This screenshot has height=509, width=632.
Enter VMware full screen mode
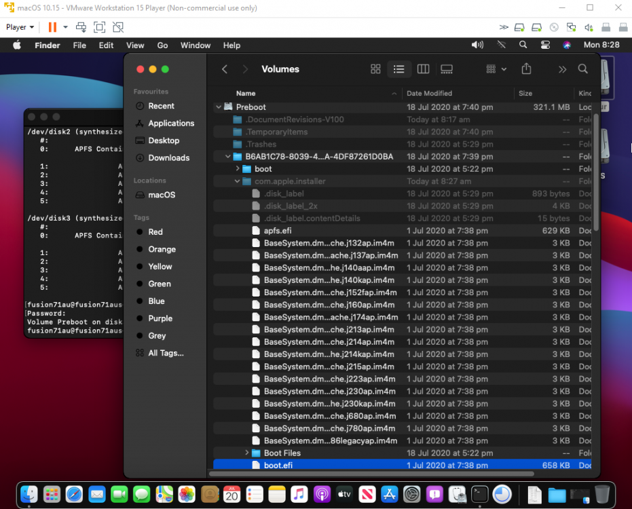pyautogui.click(x=99, y=27)
